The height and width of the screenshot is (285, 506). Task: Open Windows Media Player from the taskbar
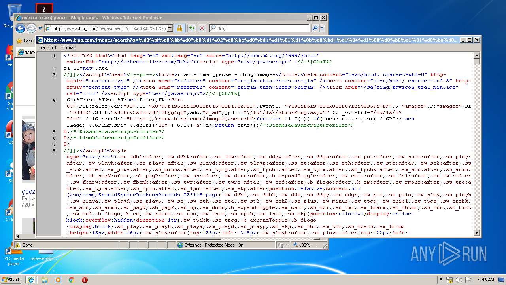point(58,279)
